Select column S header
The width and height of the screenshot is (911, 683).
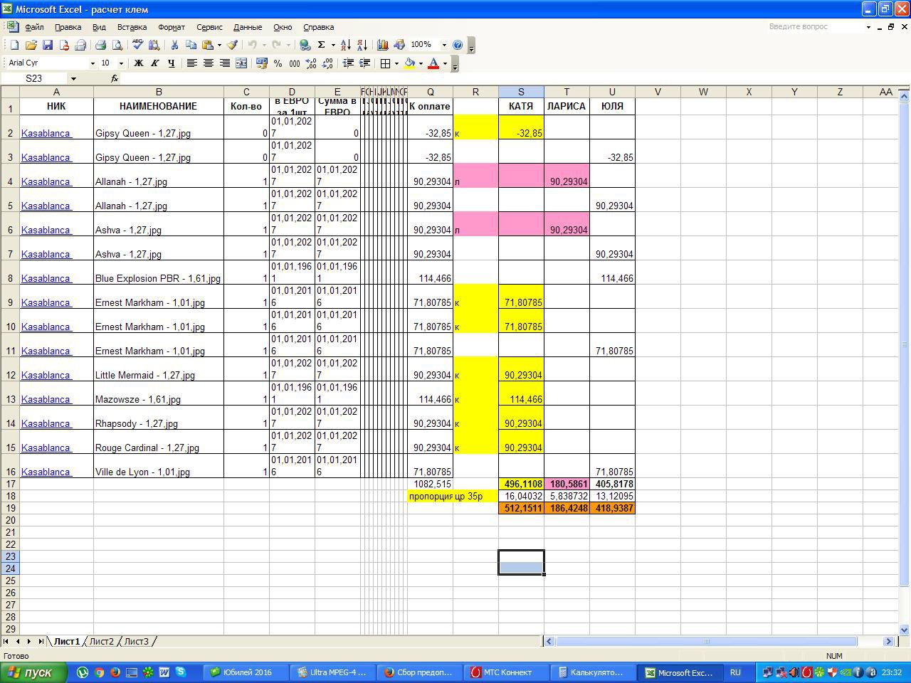point(521,92)
